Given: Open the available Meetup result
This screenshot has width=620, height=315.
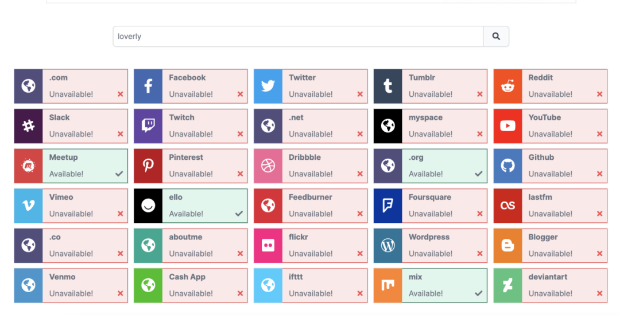Looking at the screenshot, I should 84,166.
